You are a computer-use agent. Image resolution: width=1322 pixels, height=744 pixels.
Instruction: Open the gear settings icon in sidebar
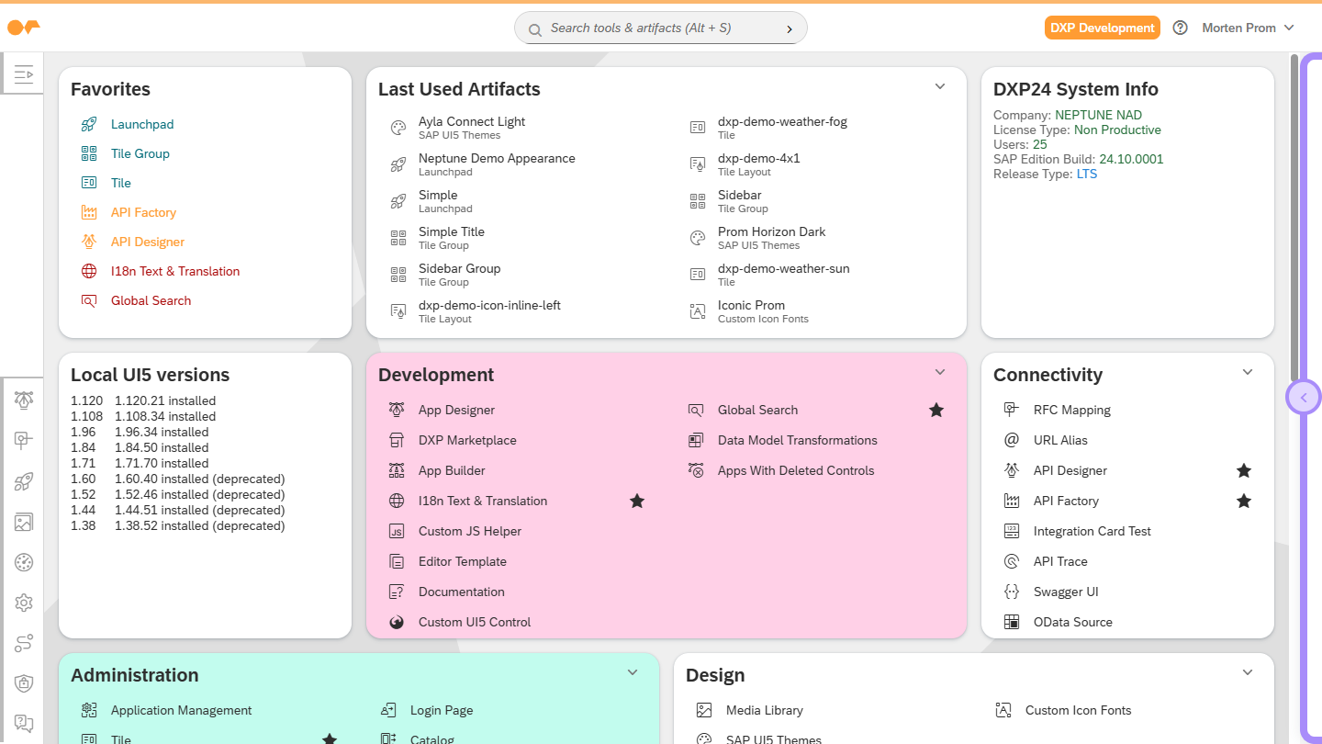click(24, 603)
